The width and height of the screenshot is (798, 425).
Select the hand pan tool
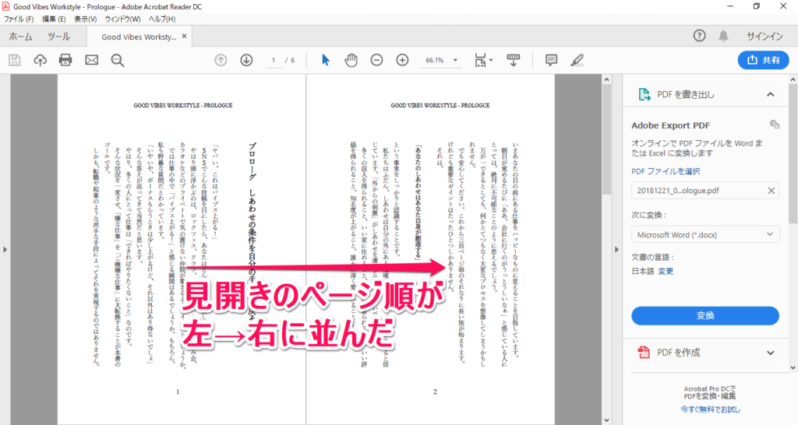[351, 60]
